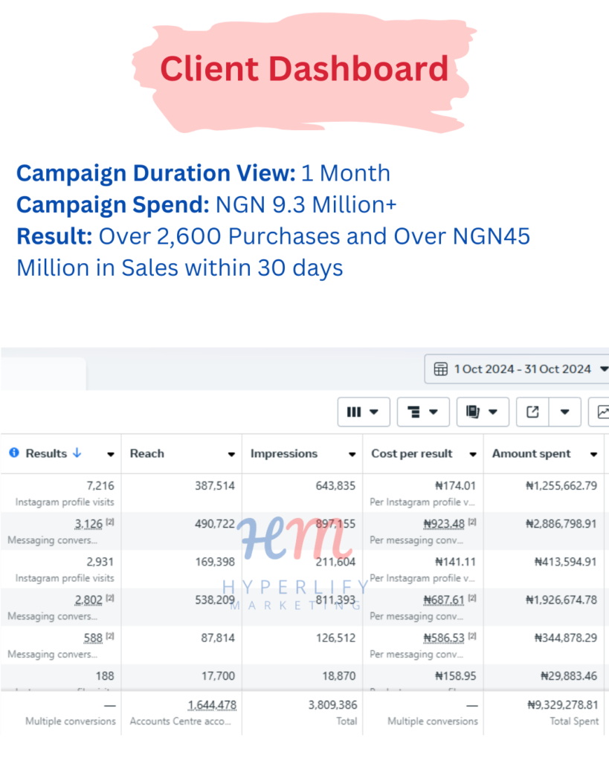Click the info icon beside Results
The width and height of the screenshot is (609, 761).
point(15,453)
